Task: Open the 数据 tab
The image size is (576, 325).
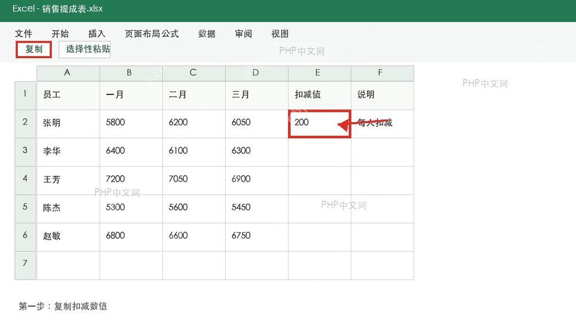Action: point(207,34)
